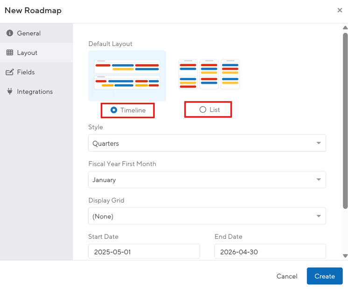Screen dimensions: 348x289
Task: Switch to the General tab
Action: (28, 34)
